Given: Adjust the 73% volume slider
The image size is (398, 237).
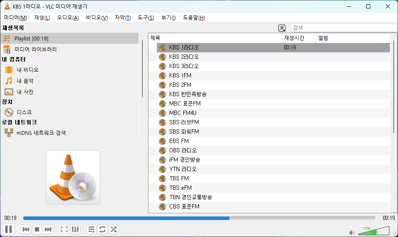Looking at the screenshot, I should (x=374, y=231).
